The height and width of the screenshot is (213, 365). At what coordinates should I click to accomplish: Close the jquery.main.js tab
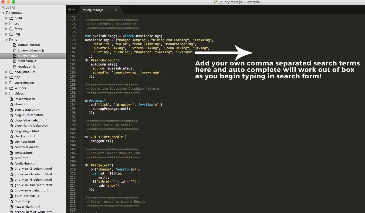116,10
